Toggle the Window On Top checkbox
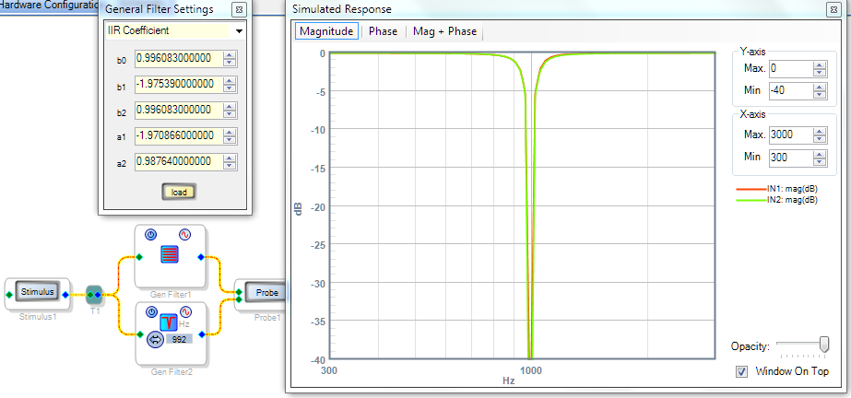 click(741, 372)
